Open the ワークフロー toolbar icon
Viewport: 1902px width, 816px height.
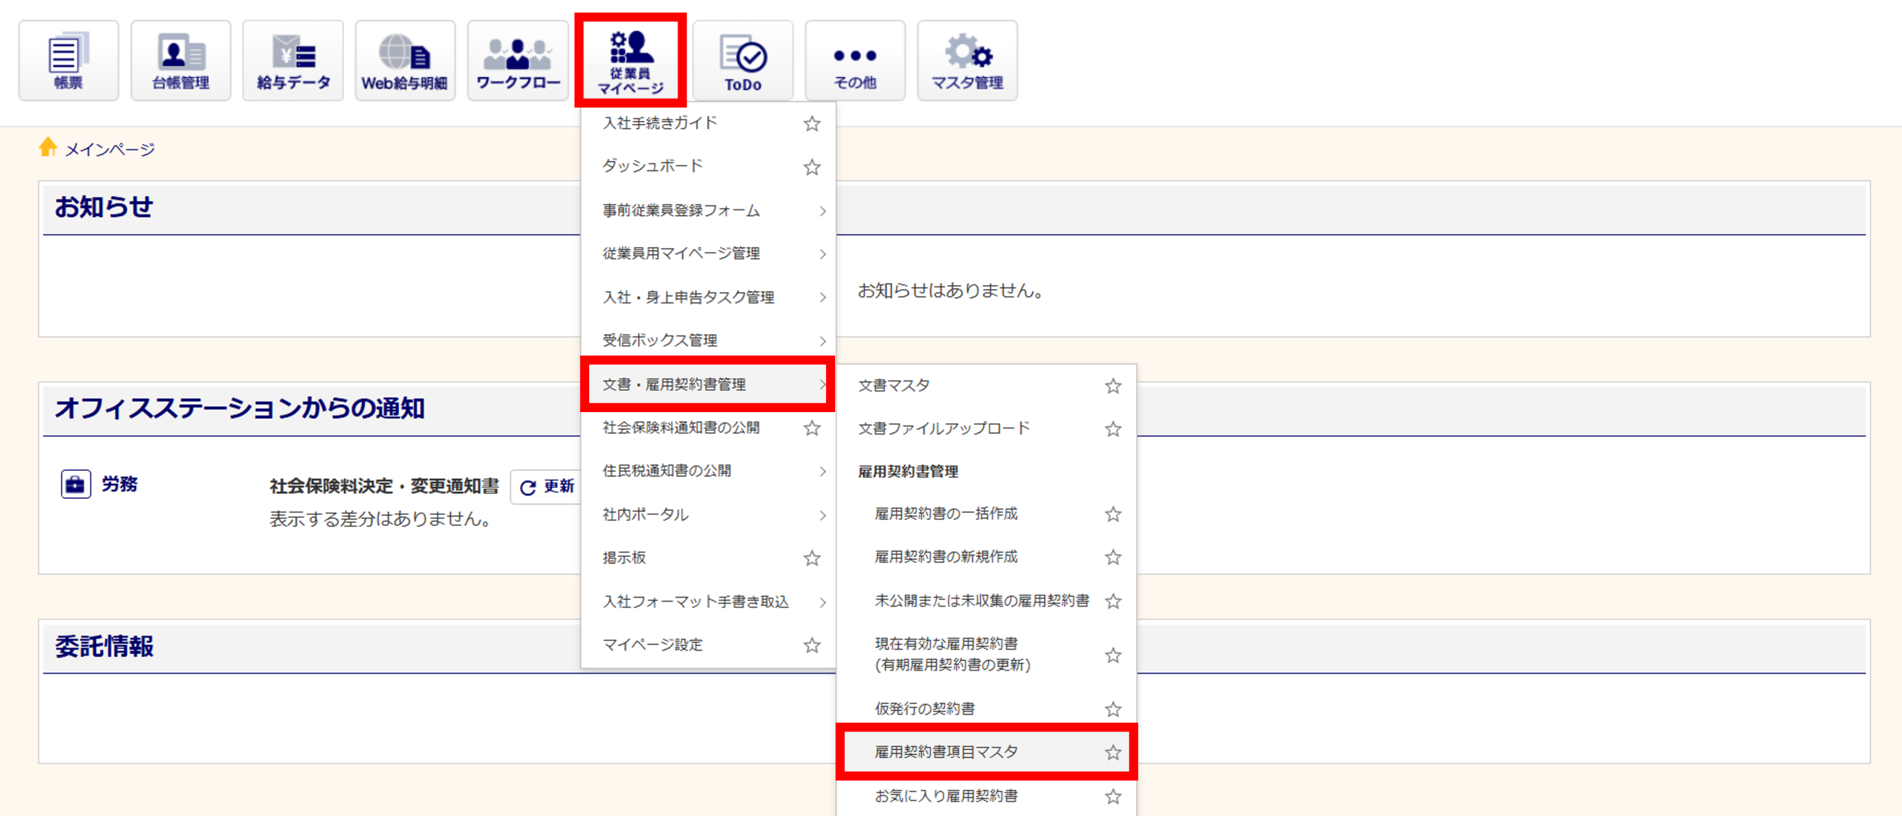pyautogui.click(x=518, y=60)
